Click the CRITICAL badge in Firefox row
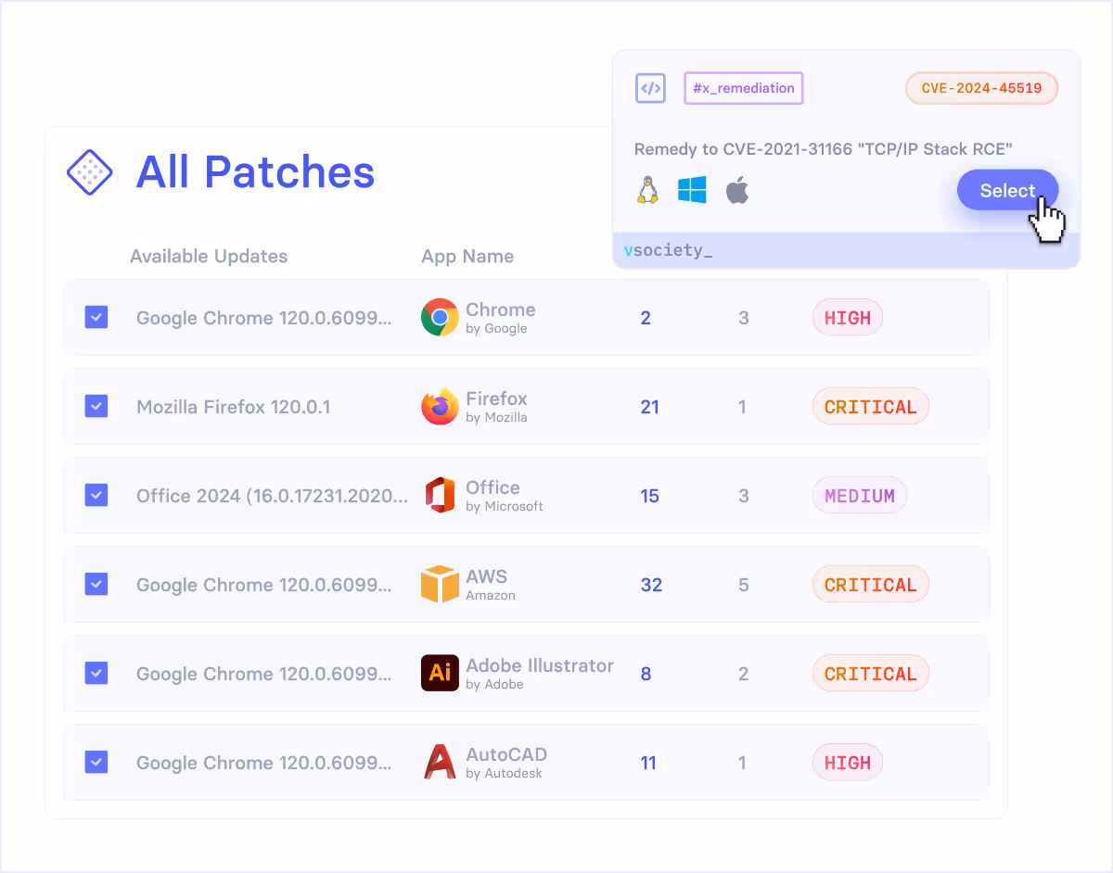The width and height of the screenshot is (1113, 873). point(870,406)
